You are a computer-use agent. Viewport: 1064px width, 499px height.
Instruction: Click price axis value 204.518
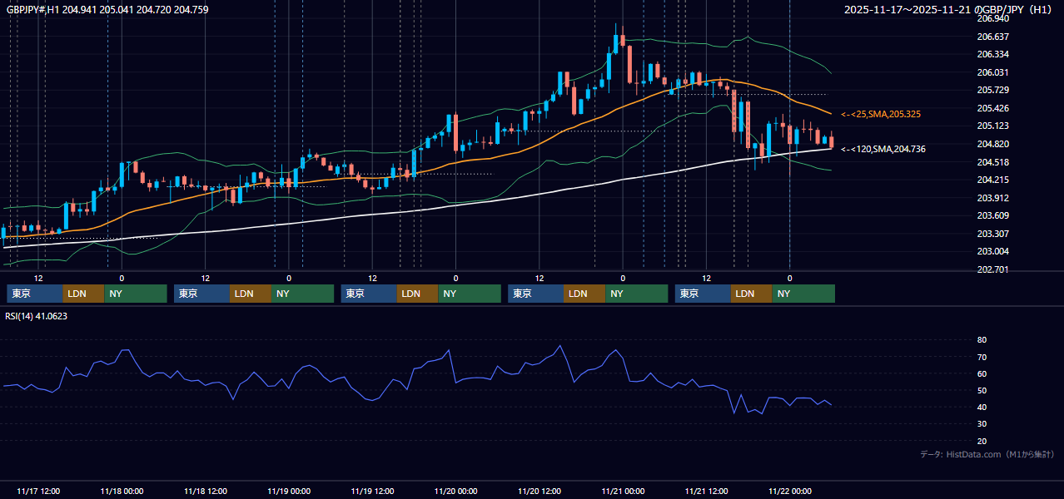point(992,162)
